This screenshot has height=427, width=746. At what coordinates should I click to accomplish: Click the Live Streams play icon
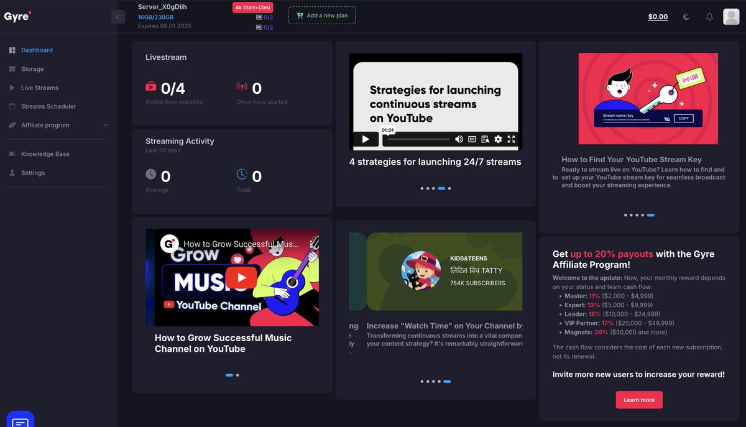pyautogui.click(x=12, y=88)
